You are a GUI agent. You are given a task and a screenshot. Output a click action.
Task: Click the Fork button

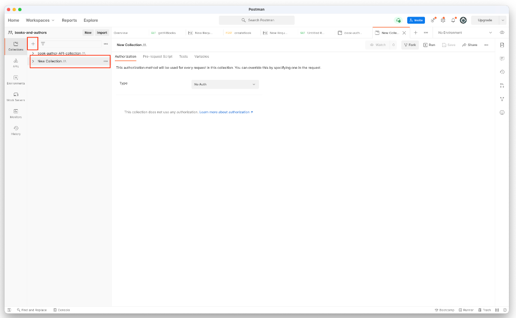(x=410, y=44)
